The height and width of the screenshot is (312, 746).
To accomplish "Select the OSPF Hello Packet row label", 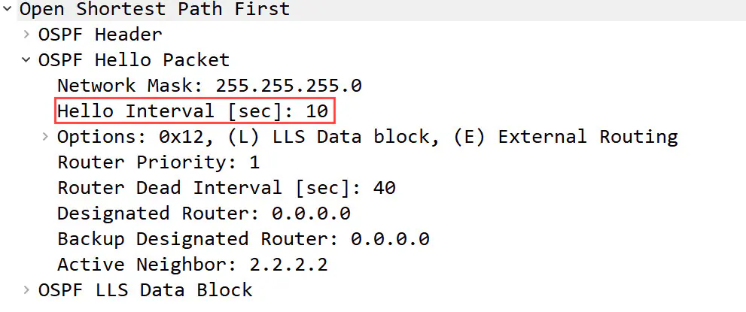I will 133,60.
